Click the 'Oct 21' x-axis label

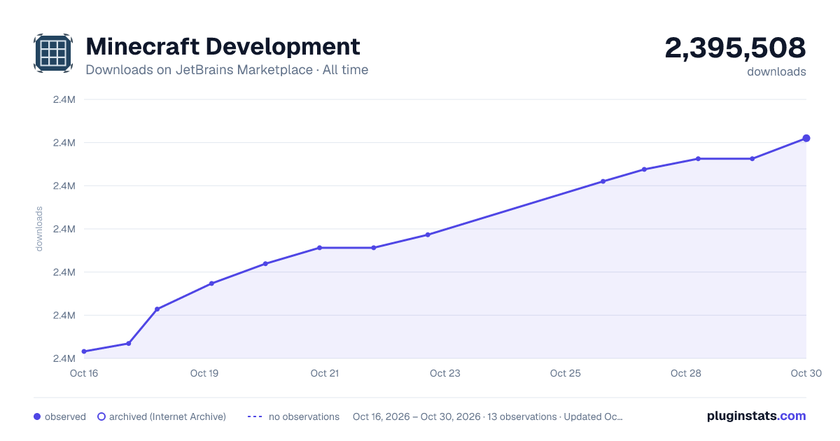(325, 373)
